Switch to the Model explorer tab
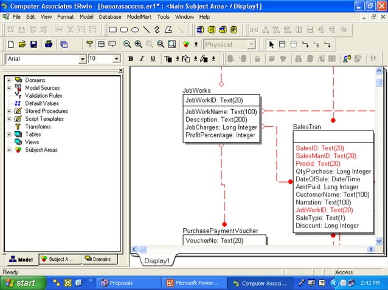388x290 pixels. click(x=21, y=260)
